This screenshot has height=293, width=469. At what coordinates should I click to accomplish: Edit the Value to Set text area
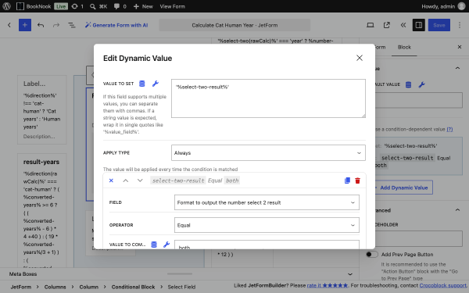pos(268,98)
